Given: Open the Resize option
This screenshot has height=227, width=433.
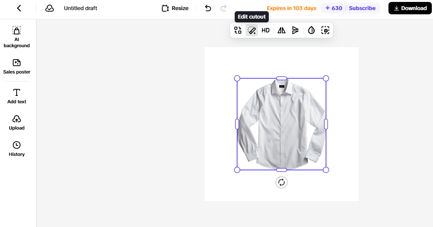Looking at the screenshot, I should (175, 8).
